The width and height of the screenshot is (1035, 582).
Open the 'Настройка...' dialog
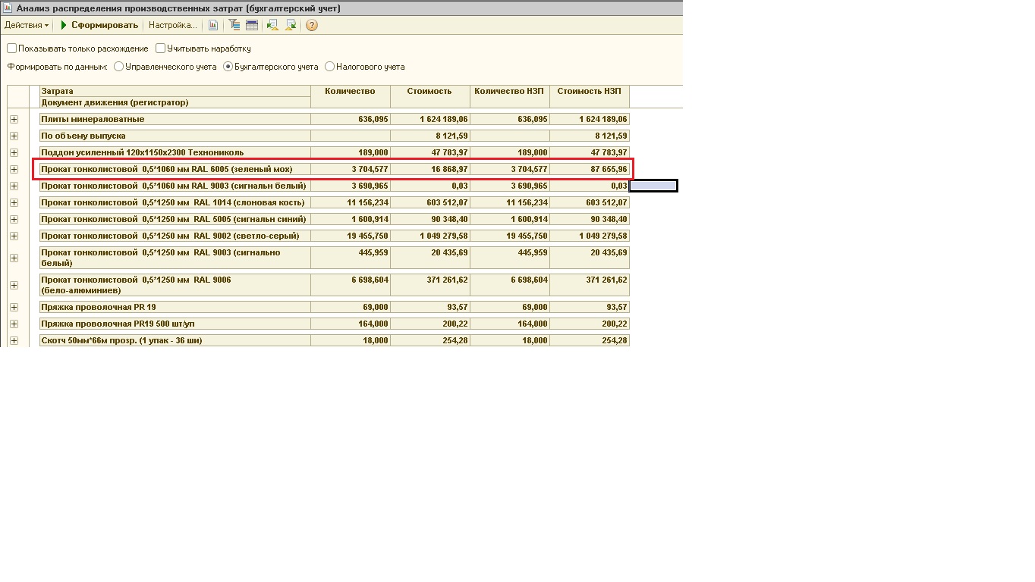pos(172,25)
